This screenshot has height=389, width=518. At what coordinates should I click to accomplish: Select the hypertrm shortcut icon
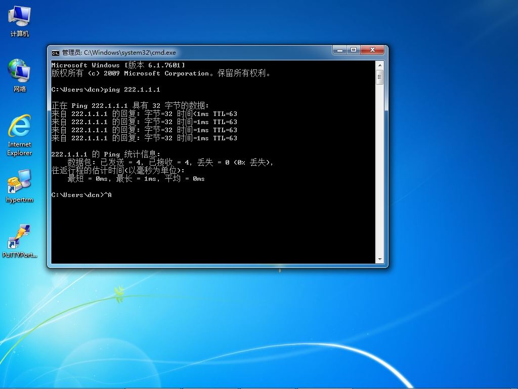point(20,186)
